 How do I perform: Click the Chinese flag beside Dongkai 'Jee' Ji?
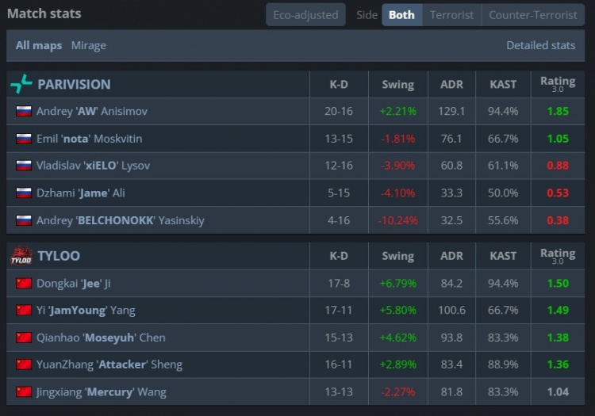[x=24, y=284]
